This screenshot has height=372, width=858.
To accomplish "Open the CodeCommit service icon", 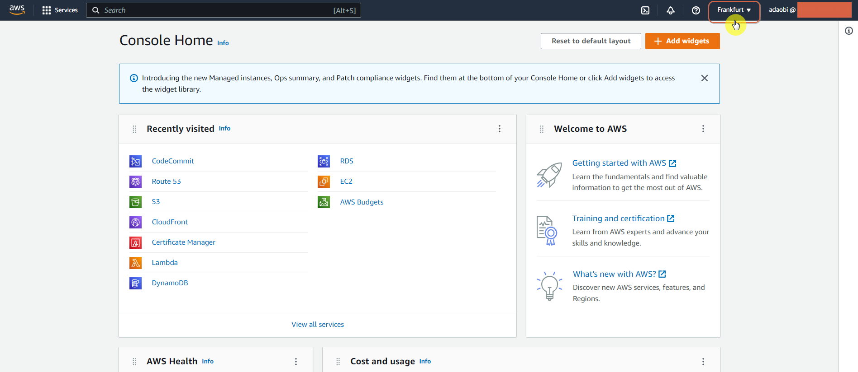I will (135, 161).
